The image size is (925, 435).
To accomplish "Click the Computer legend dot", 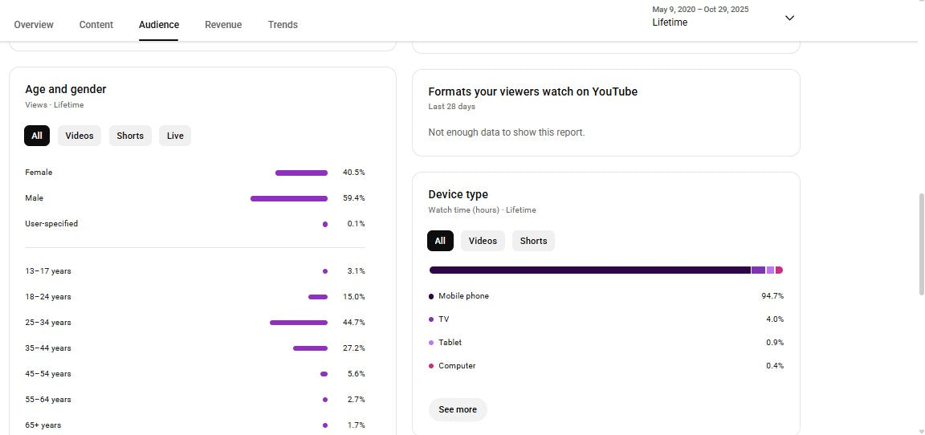I will (431, 366).
